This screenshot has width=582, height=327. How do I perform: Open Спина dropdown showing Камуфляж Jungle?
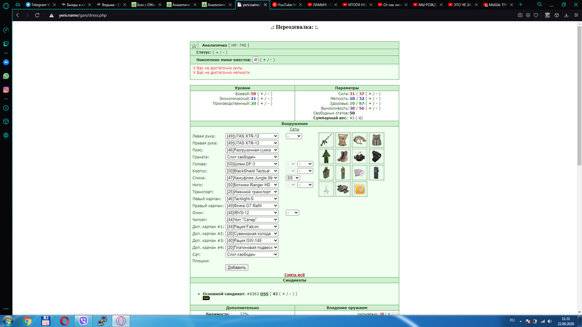tap(252, 178)
